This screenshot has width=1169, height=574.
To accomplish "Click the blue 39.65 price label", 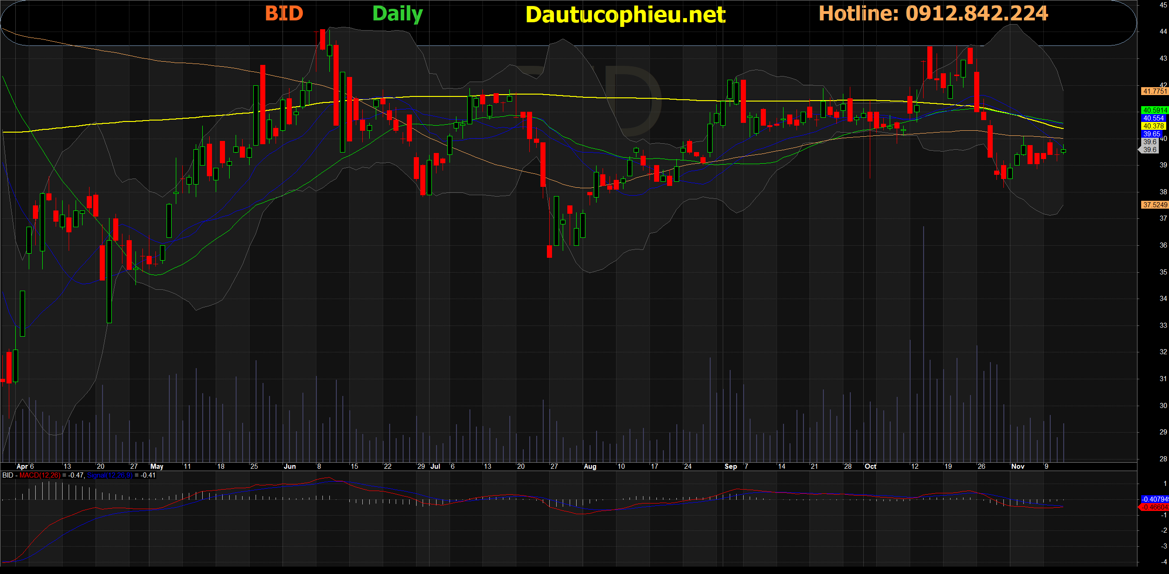I will 1151,134.
